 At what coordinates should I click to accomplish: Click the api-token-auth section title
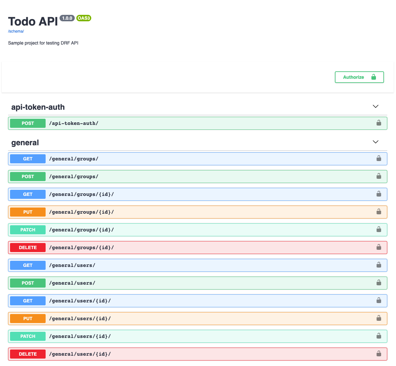coord(38,107)
